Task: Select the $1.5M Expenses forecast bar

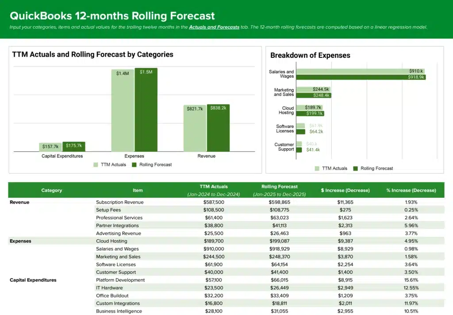Action: pyautogui.click(x=146, y=110)
